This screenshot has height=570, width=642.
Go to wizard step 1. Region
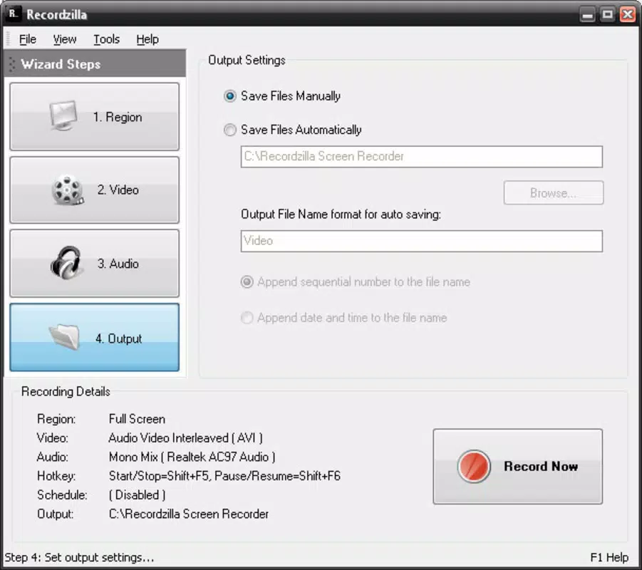pyautogui.click(x=95, y=117)
